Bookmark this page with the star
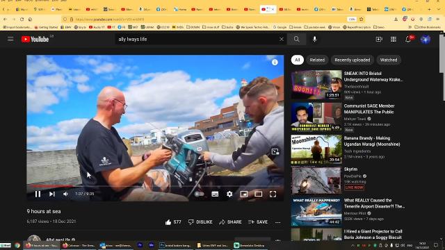The height and width of the screenshot is (250, 445). 362,19
